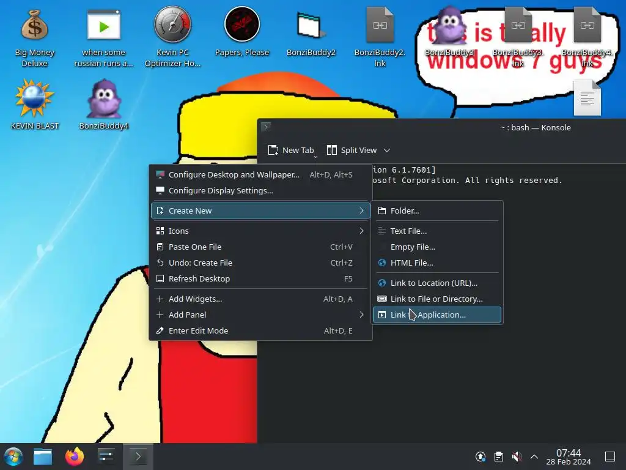Expand the Icons submenu
The height and width of the screenshot is (470, 626).
pyautogui.click(x=260, y=231)
